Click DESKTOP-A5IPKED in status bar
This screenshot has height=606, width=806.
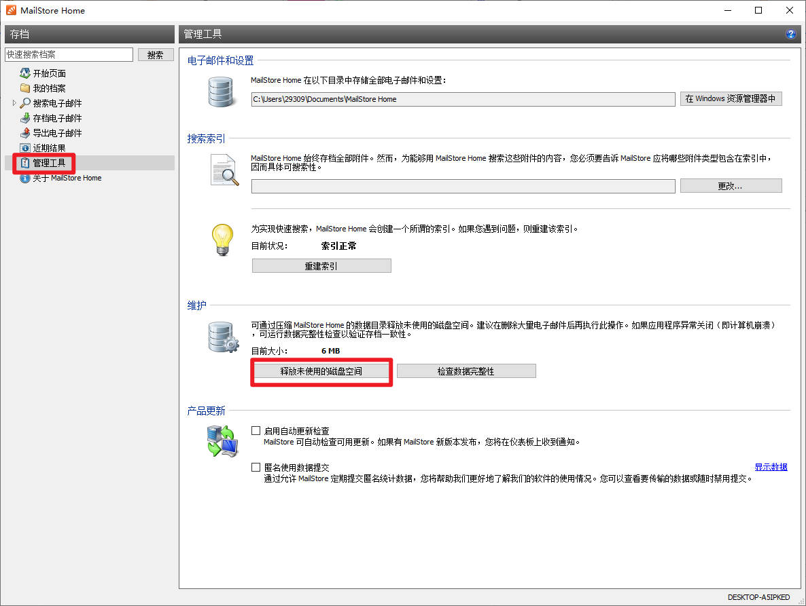tap(758, 597)
